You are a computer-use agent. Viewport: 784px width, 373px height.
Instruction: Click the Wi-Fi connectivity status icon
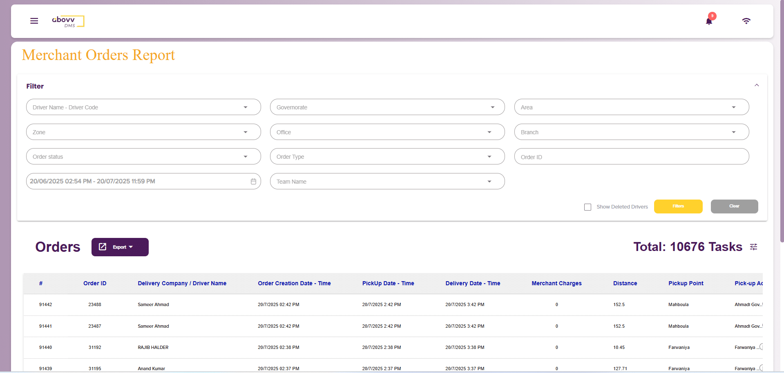[746, 21]
